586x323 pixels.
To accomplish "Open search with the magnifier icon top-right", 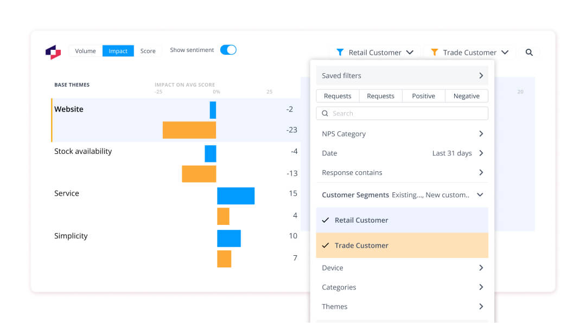I will coord(529,52).
